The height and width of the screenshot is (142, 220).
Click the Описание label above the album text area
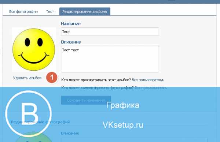[x=71, y=42]
